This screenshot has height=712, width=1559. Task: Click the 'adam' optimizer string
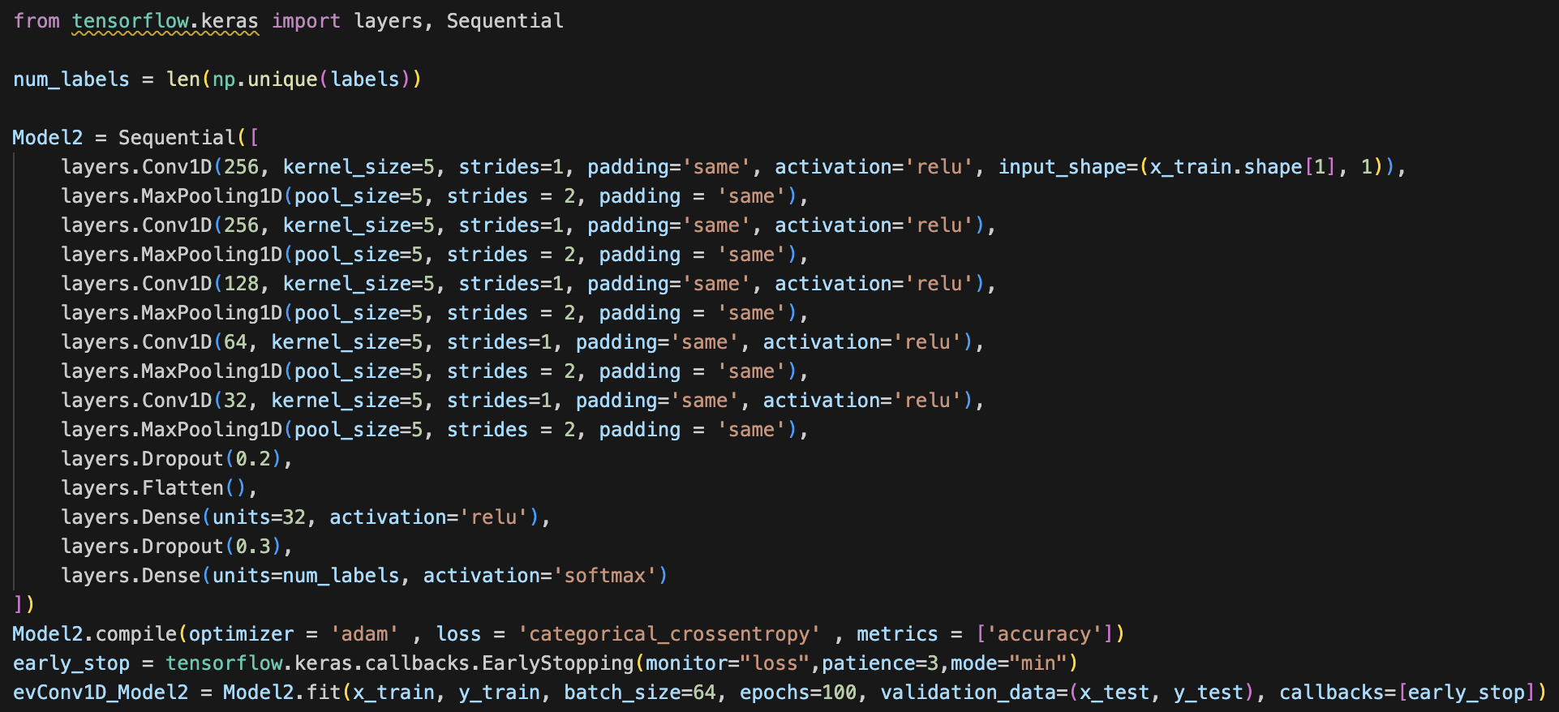[x=364, y=634]
